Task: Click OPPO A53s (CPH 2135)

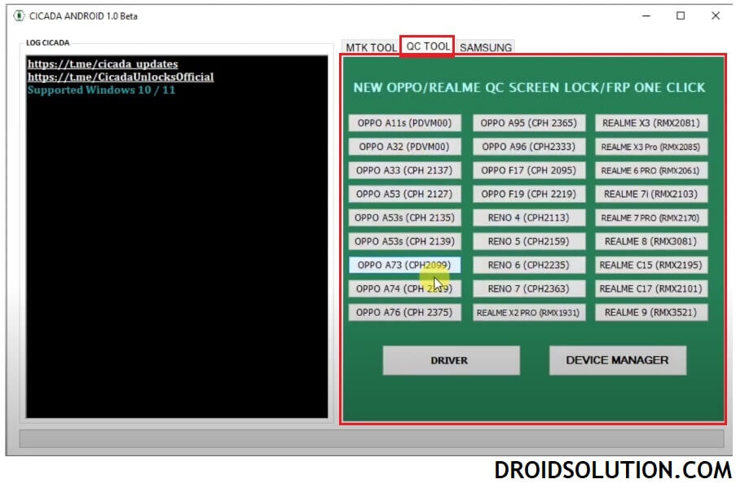Action: pyautogui.click(x=404, y=218)
